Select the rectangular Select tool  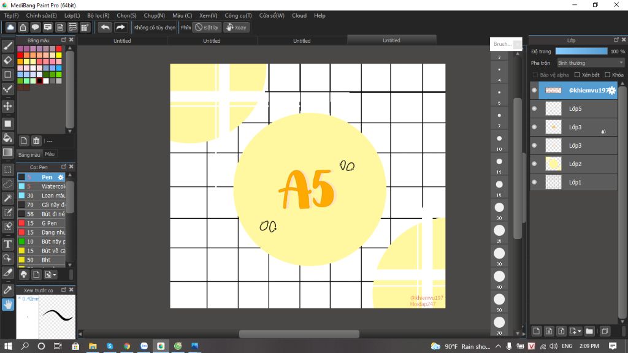[7, 170]
